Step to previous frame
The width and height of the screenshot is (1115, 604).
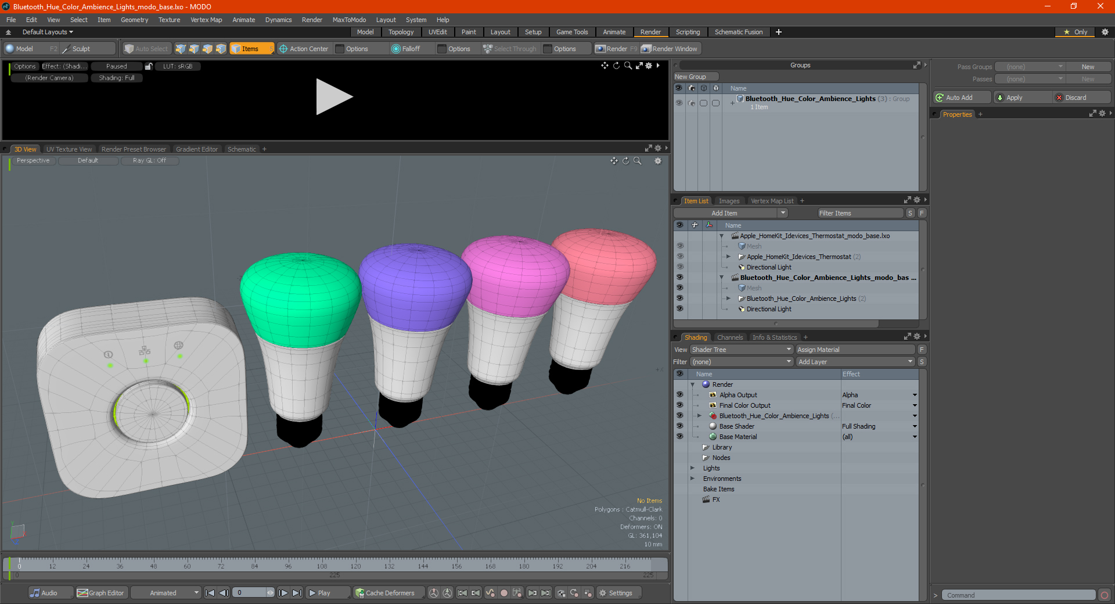(224, 593)
